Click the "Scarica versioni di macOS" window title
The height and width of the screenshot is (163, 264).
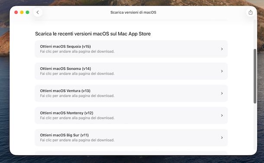133,12
